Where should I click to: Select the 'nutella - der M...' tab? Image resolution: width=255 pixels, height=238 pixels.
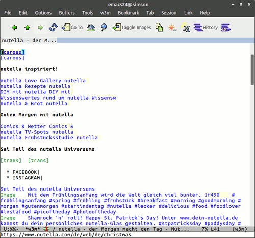29,41
